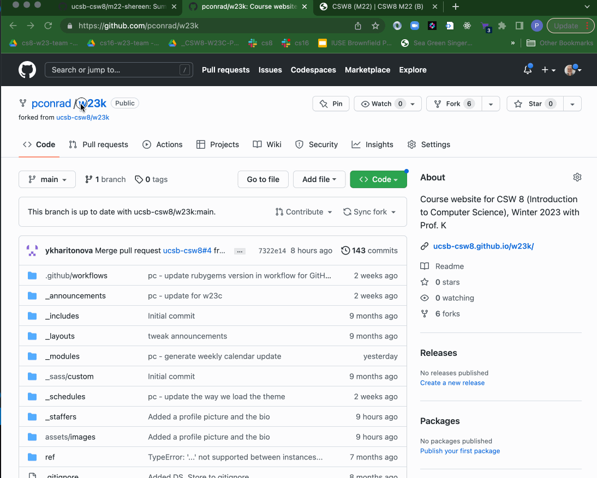The image size is (597, 478).
Task: Click the browser back arrow
Action: 13,26
